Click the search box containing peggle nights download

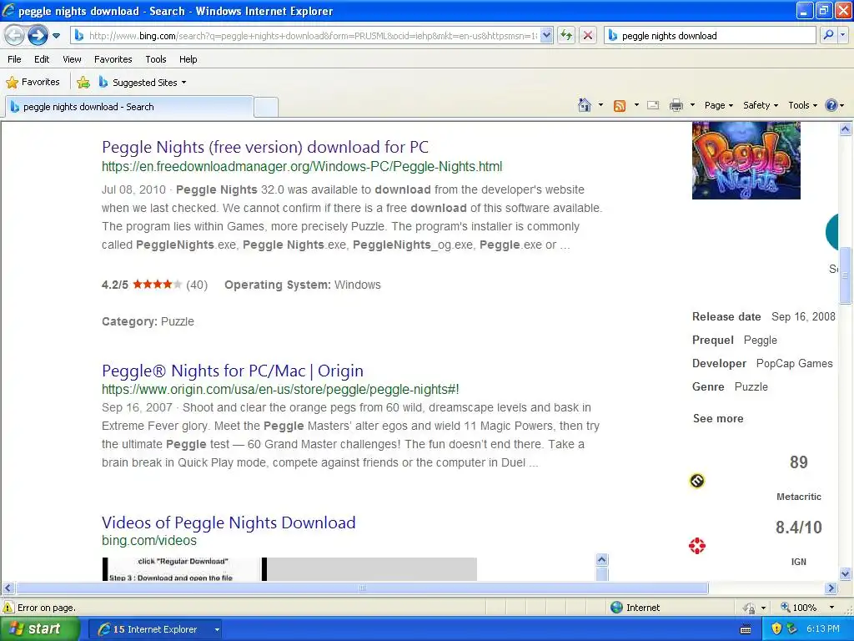click(710, 36)
